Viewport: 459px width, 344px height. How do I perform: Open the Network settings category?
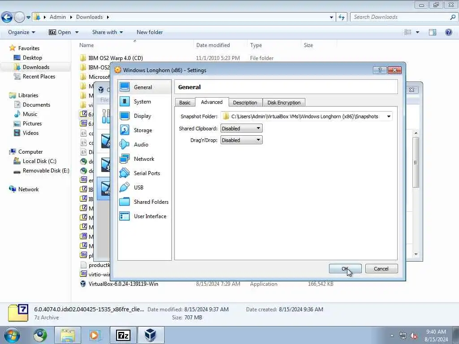(144, 159)
